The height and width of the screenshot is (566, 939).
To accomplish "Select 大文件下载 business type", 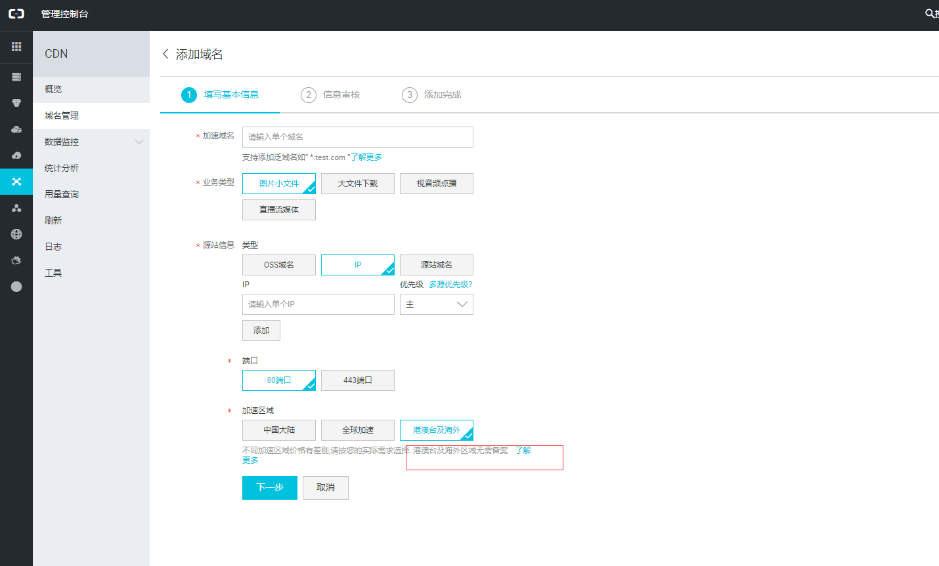I will (358, 184).
